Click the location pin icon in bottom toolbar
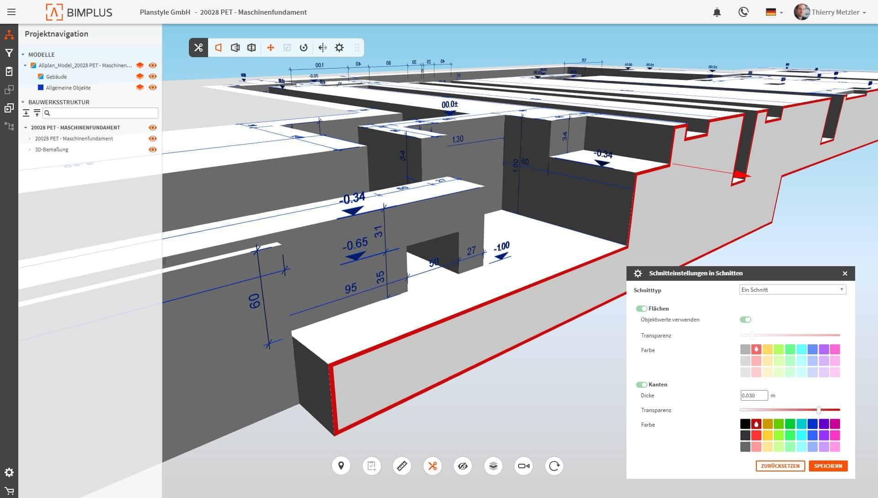 pos(341,466)
